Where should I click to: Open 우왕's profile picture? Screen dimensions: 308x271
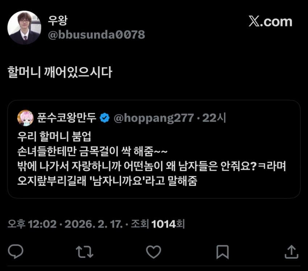(x=24, y=28)
